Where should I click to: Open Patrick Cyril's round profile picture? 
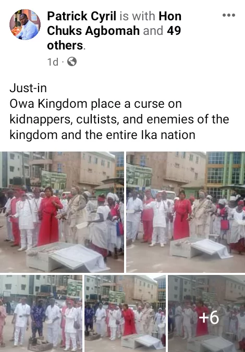[x=25, y=24]
